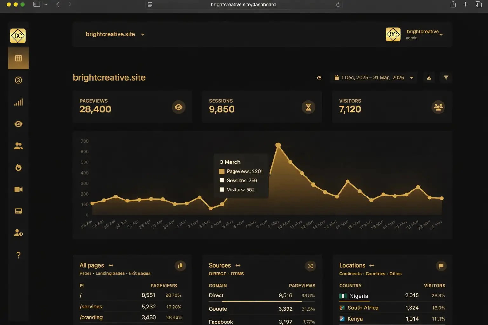Toggle the browser sidebar button

tap(37, 4)
